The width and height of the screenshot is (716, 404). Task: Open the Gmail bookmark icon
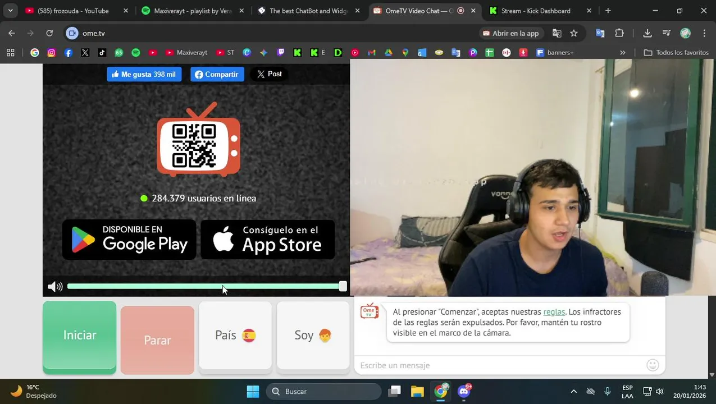pyautogui.click(x=371, y=52)
